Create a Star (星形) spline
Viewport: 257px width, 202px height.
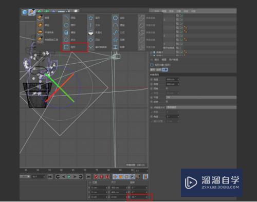[91, 17]
